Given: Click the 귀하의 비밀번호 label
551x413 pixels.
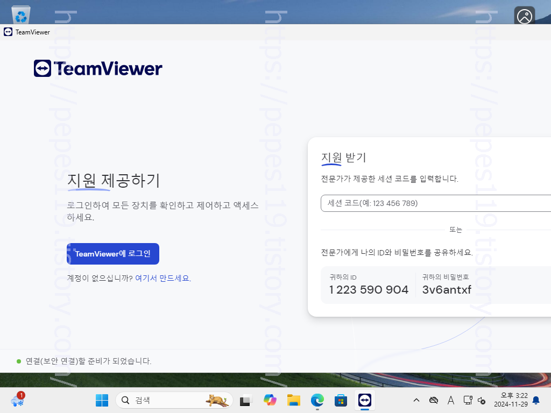Looking at the screenshot, I should pos(446,277).
